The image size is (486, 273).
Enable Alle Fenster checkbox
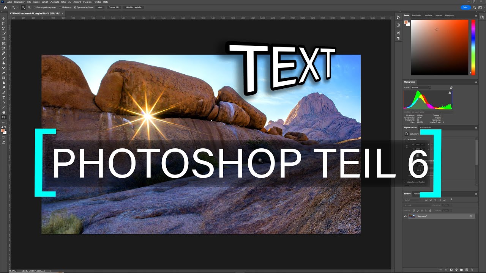pyautogui.click(x=60, y=7)
